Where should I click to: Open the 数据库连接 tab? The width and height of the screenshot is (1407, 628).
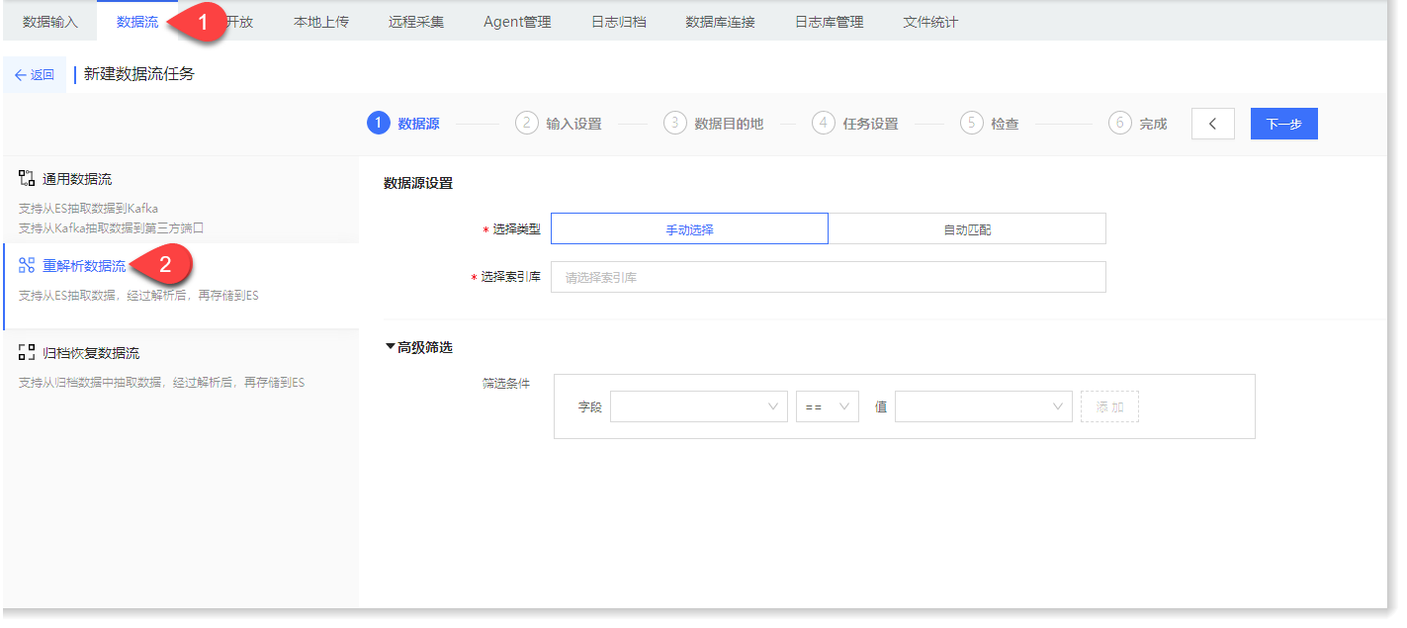point(721,21)
